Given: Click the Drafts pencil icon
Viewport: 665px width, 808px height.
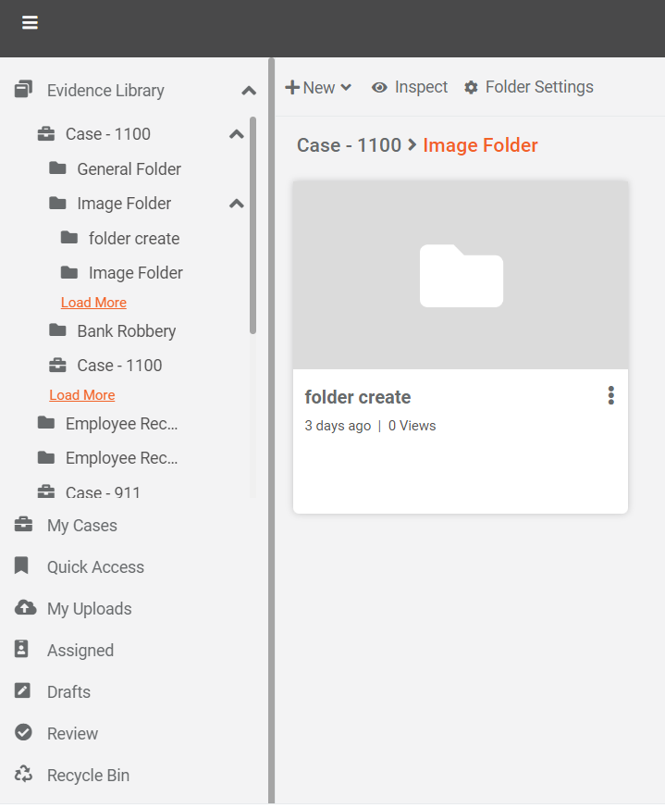Looking at the screenshot, I should point(23,691).
